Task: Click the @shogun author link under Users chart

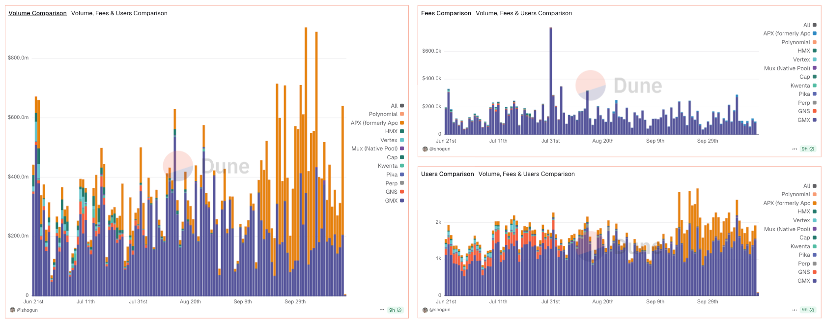Action: point(440,310)
